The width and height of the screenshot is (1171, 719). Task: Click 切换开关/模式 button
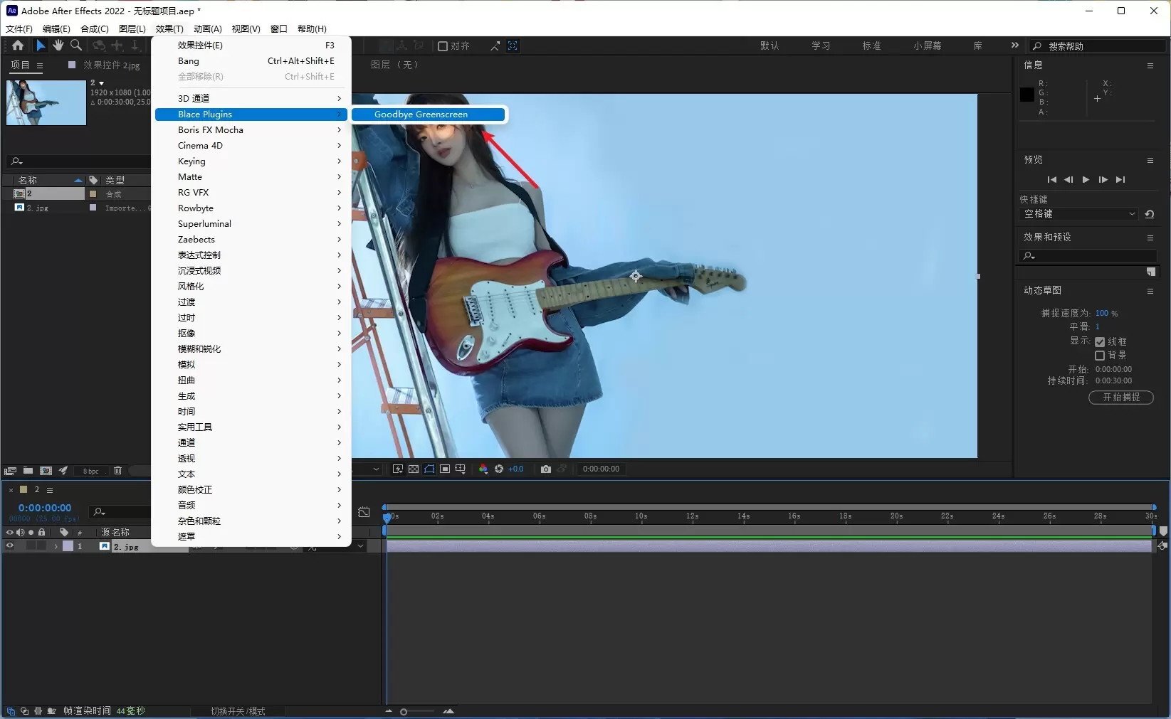point(238,711)
